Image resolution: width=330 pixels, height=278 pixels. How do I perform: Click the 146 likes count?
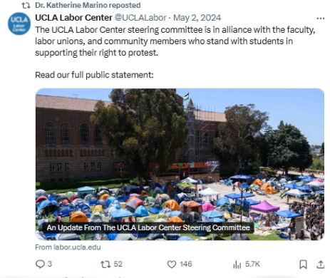[x=186, y=264]
